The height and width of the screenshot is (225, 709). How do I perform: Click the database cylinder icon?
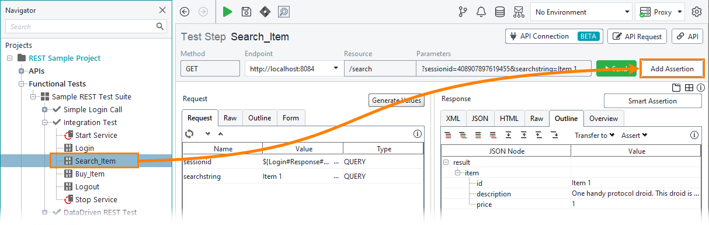tap(500, 12)
